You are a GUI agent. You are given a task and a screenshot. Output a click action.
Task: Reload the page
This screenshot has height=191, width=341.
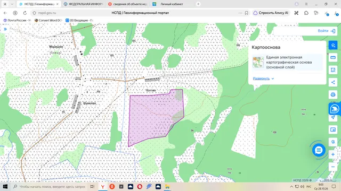click(25, 13)
